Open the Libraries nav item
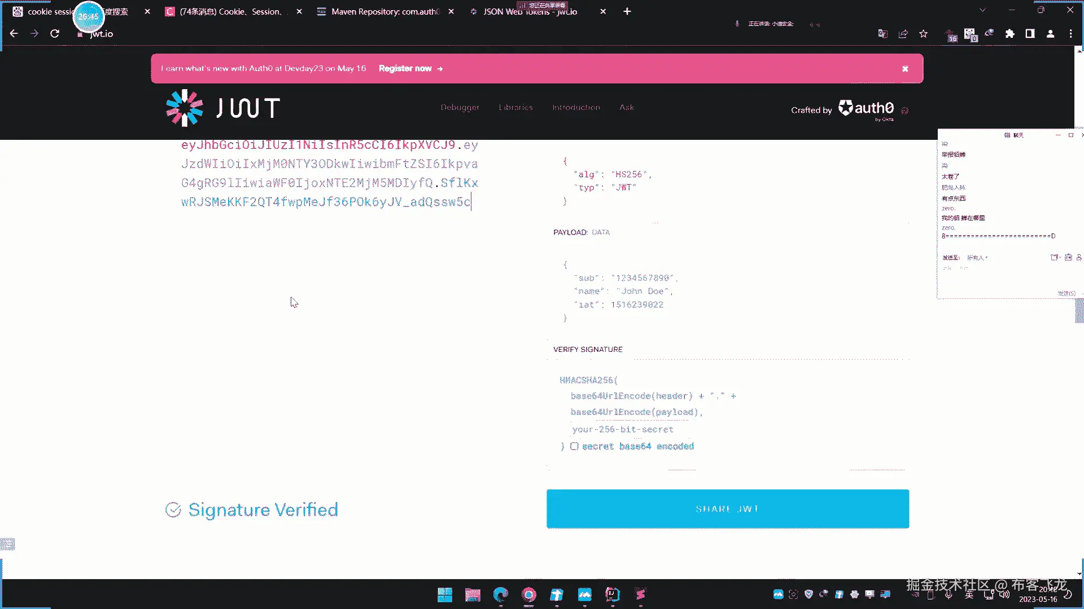The height and width of the screenshot is (609, 1084). click(515, 107)
